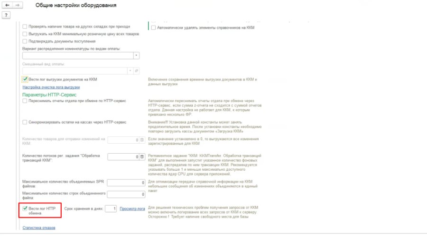Open calculator icon for Количество потоков field

pyautogui.click(x=142, y=157)
